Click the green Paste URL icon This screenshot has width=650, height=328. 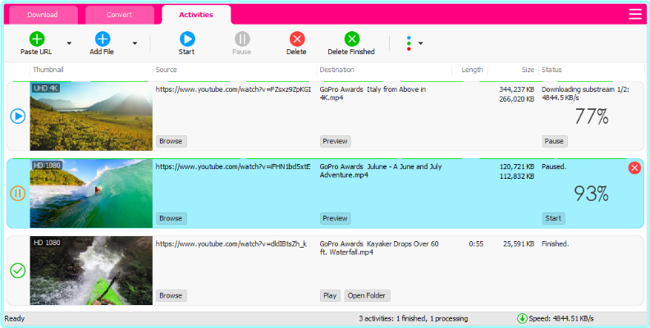click(x=37, y=39)
